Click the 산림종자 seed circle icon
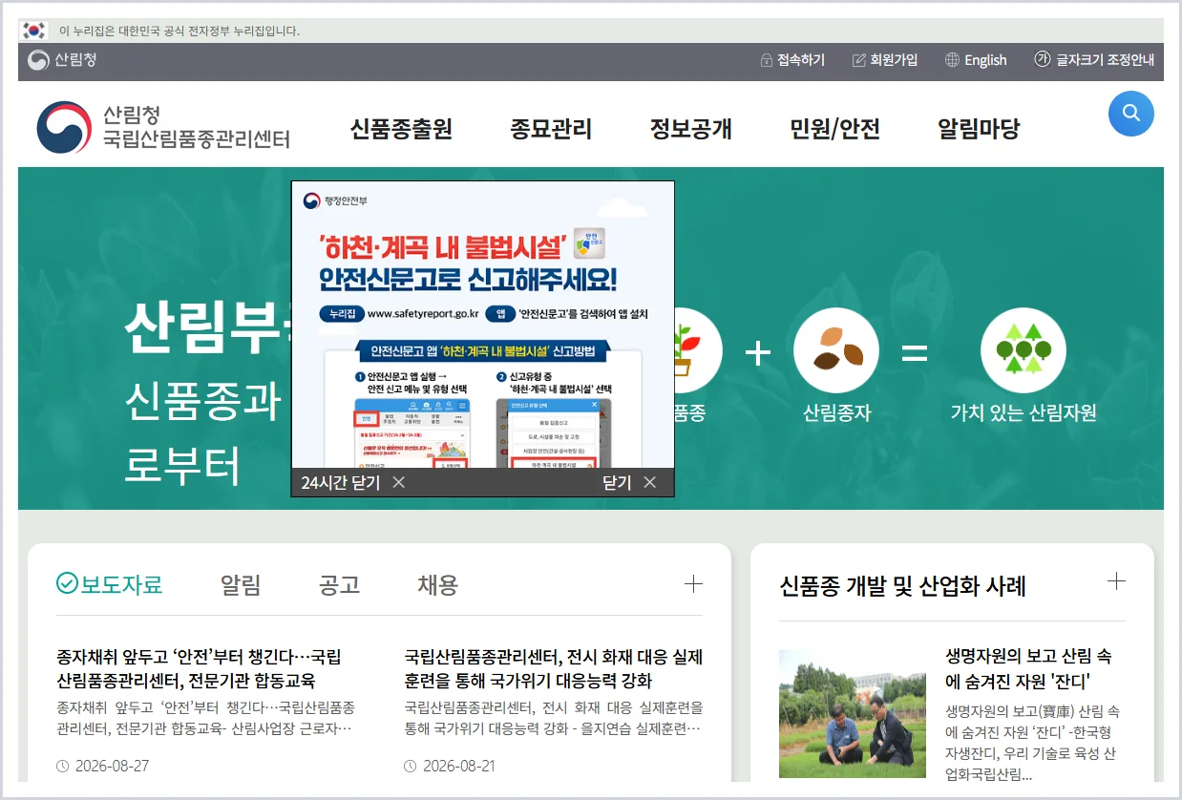Viewport: 1182px width, 800px height. pyautogui.click(x=836, y=350)
